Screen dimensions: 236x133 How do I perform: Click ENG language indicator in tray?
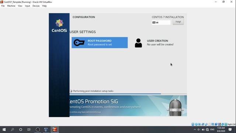(x=212, y=130)
